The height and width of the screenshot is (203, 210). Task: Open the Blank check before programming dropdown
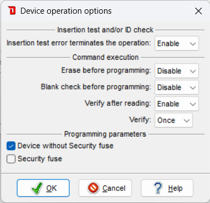[177, 87]
